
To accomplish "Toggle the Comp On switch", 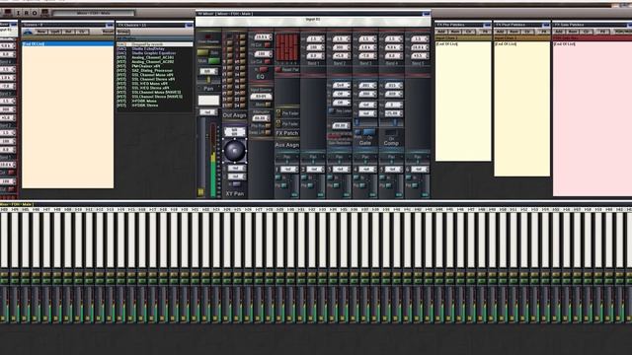I will click(391, 132).
